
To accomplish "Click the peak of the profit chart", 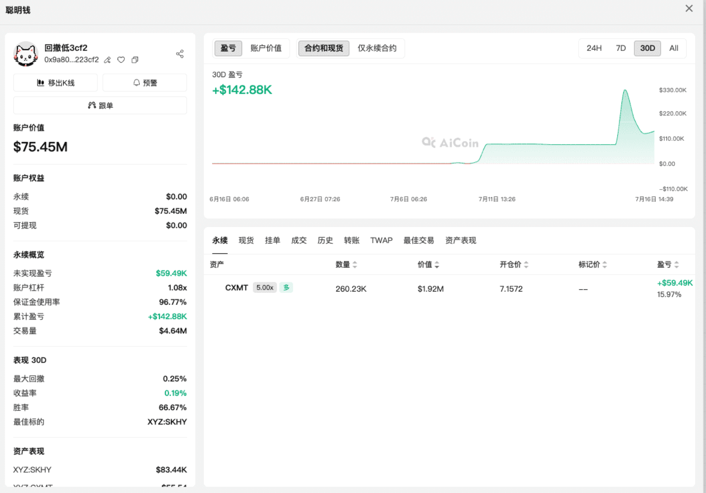I will pyautogui.click(x=625, y=90).
